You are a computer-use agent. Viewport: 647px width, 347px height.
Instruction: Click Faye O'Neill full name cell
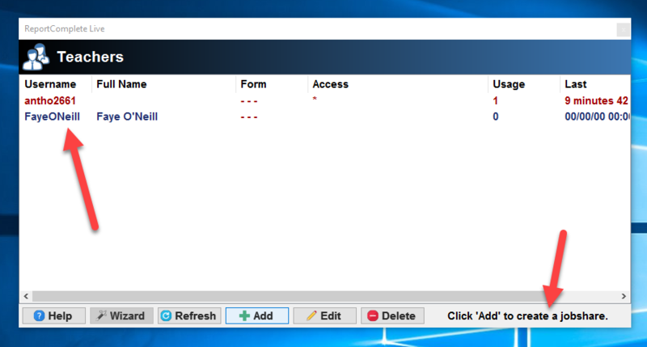point(127,116)
